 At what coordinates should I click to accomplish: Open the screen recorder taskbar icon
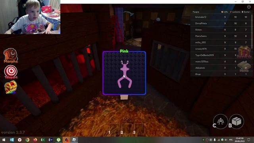click(x=66, y=139)
